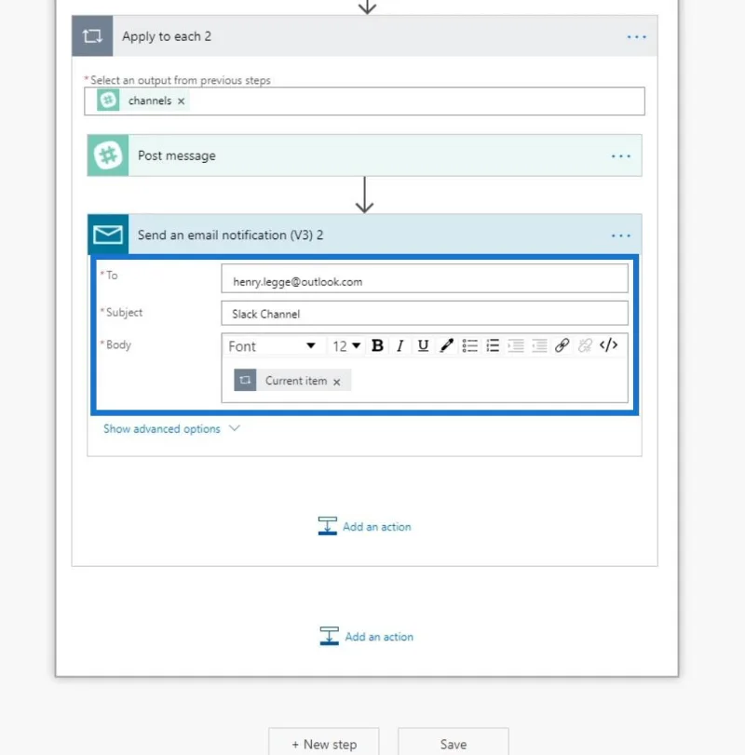
Task: Toggle underline formatting
Action: 423,345
